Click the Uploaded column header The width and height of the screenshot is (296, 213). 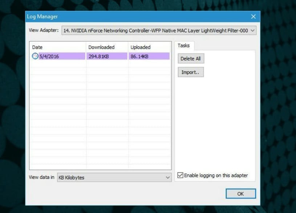click(149, 47)
